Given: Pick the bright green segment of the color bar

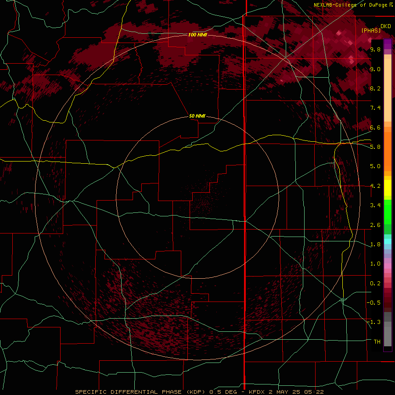Looking at the screenshot, I should pos(388,212).
